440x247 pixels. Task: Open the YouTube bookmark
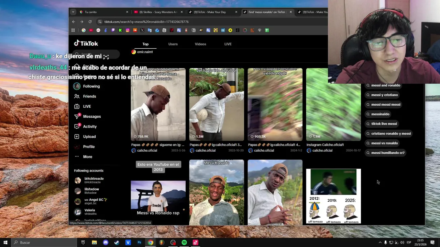pos(91,30)
